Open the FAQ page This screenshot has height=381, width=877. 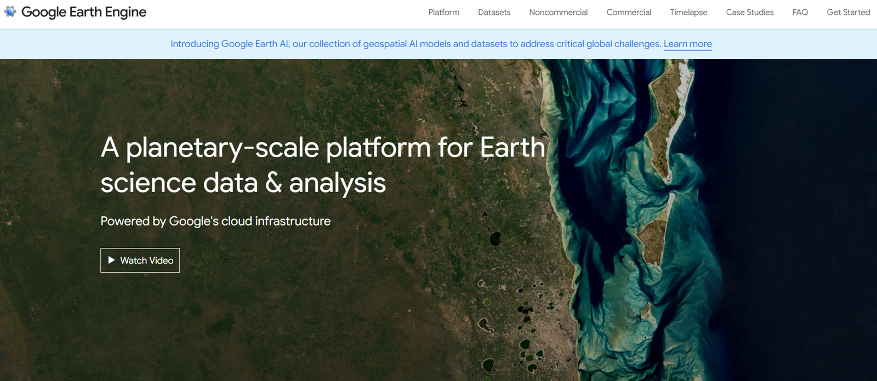(800, 12)
